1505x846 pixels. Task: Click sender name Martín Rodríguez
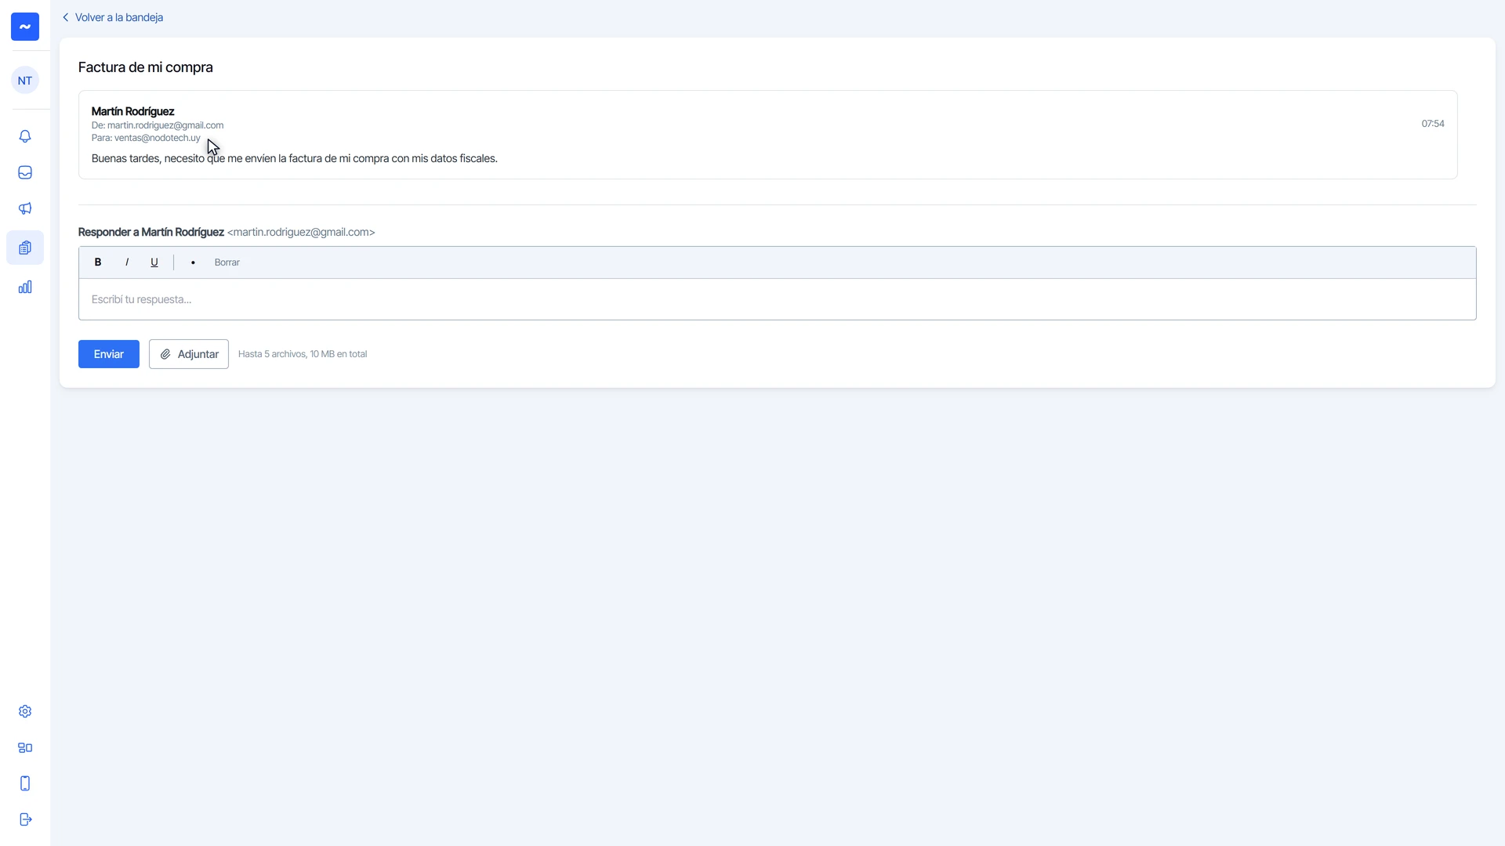click(x=132, y=111)
